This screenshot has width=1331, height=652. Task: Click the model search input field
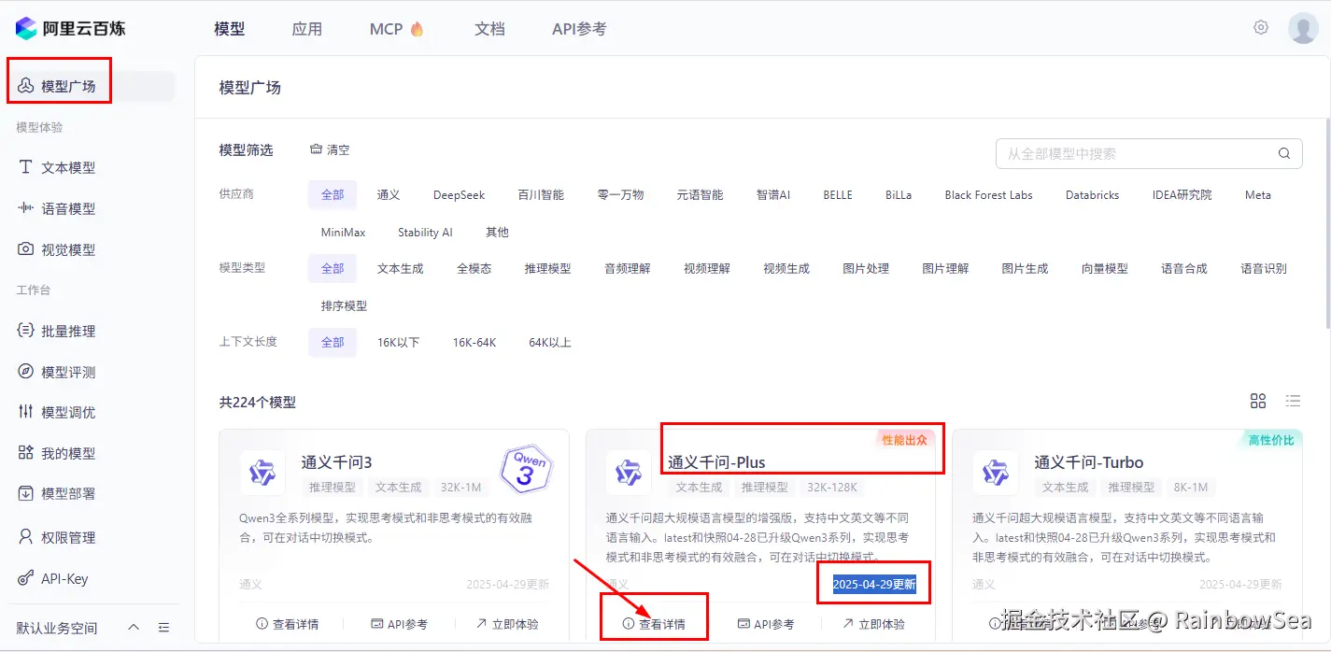point(1149,154)
